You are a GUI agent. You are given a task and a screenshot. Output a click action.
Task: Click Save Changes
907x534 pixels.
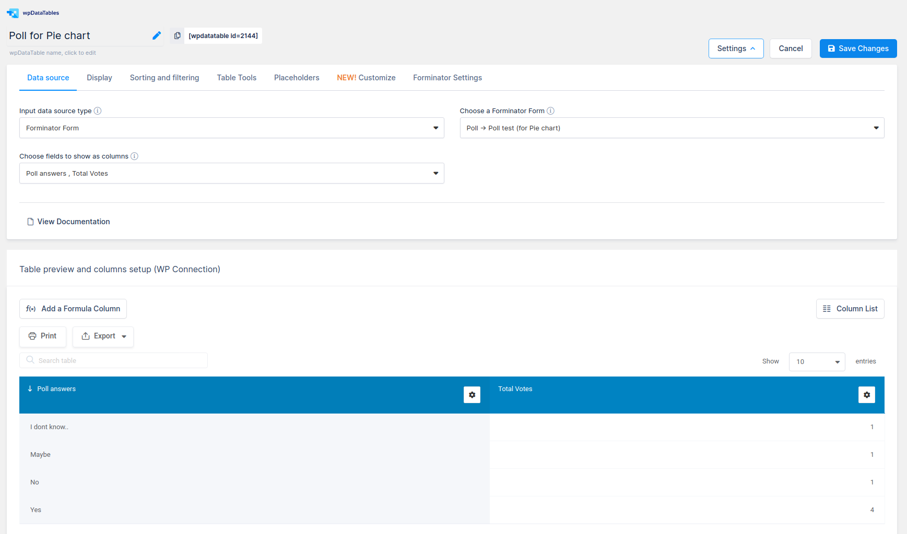tap(858, 48)
